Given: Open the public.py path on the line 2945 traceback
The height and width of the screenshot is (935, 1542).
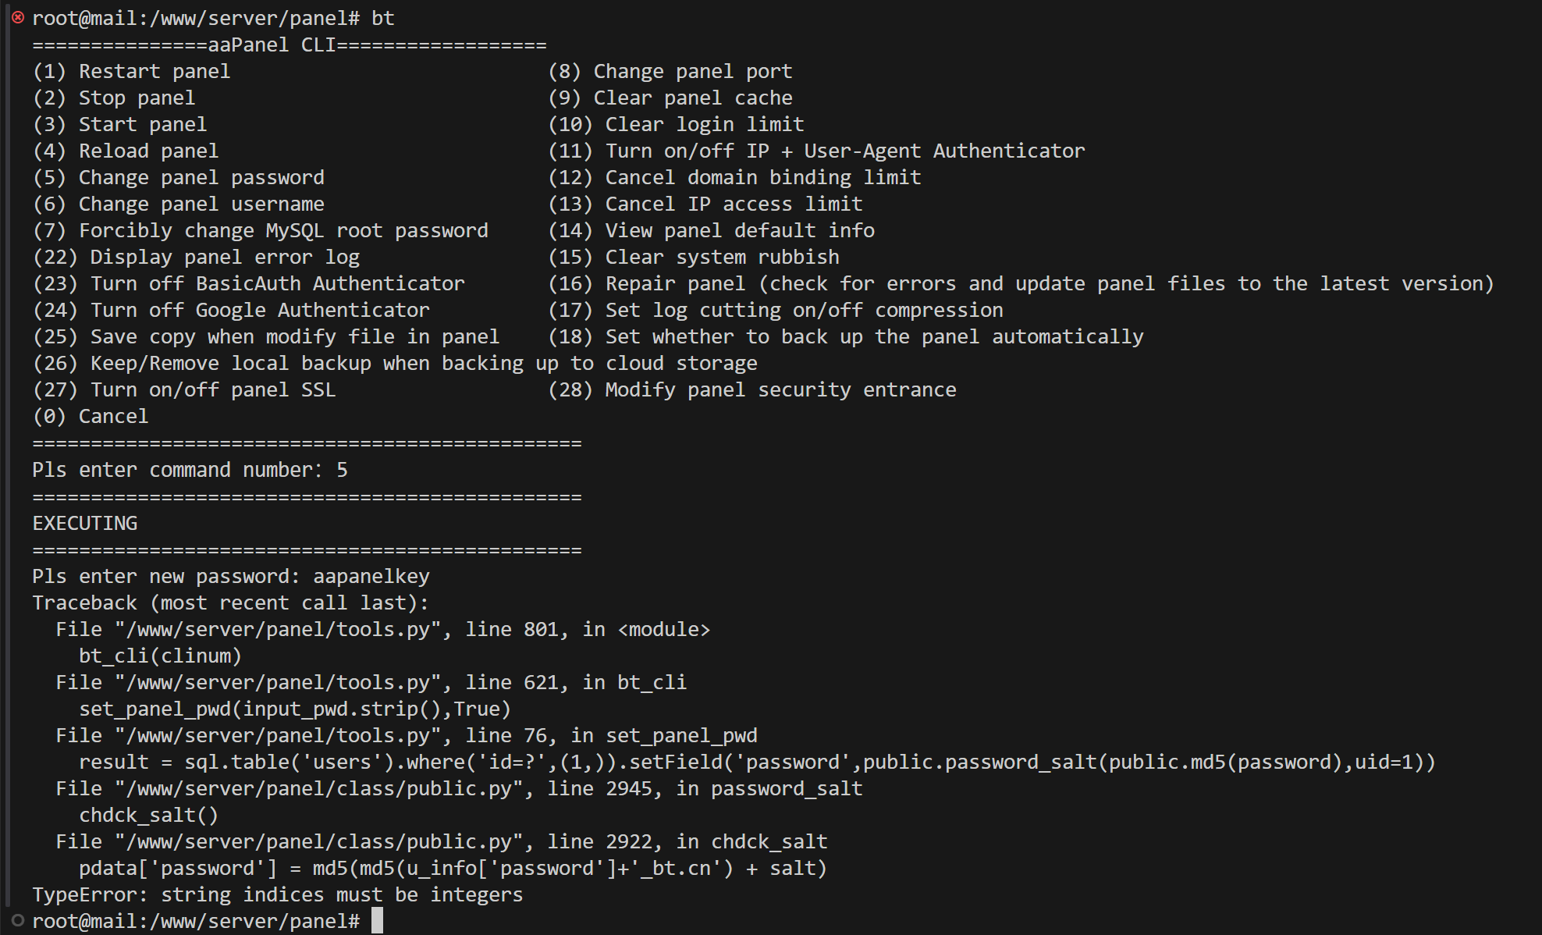Looking at the screenshot, I should (319, 789).
